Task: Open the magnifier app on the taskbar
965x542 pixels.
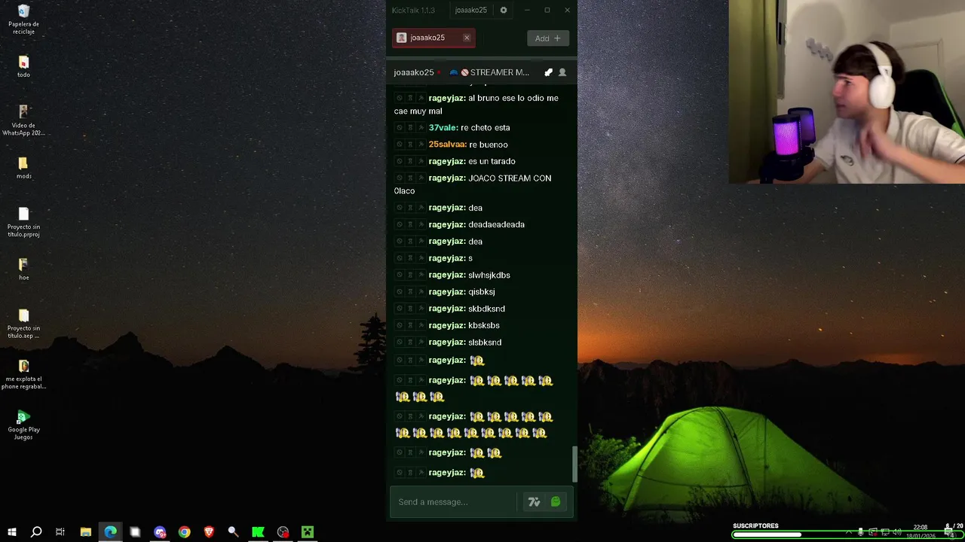Action: coord(233,532)
